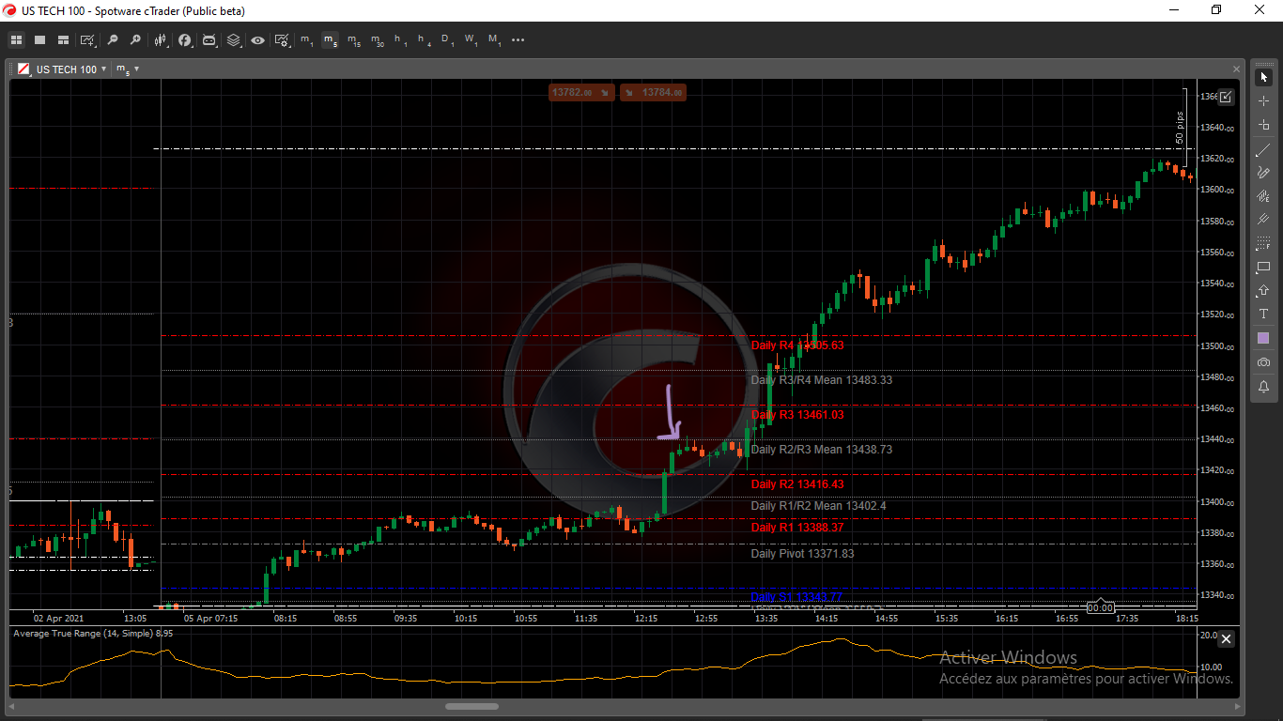Screen dimensions: 1283x721
Task: Select the h4 timeframe
Action: [424, 40]
